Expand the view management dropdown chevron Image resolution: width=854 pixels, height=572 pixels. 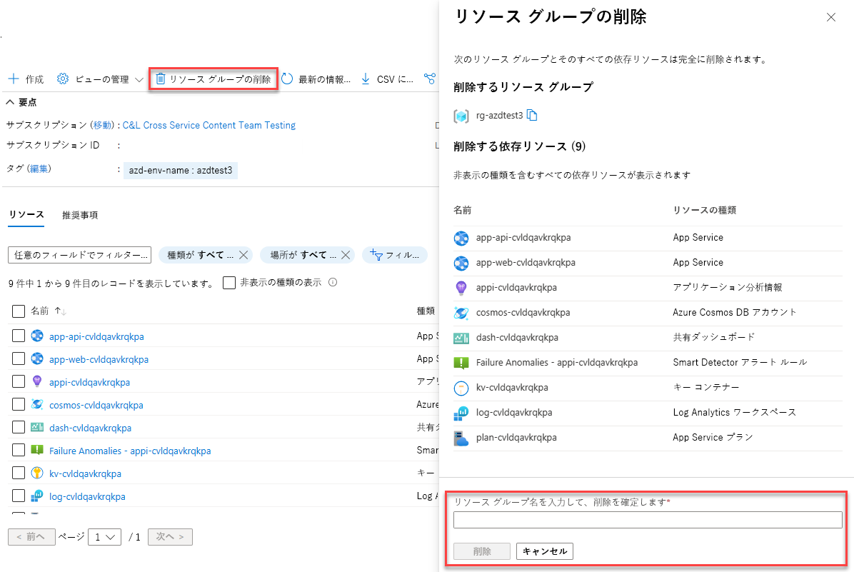pyautogui.click(x=139, y=79)
